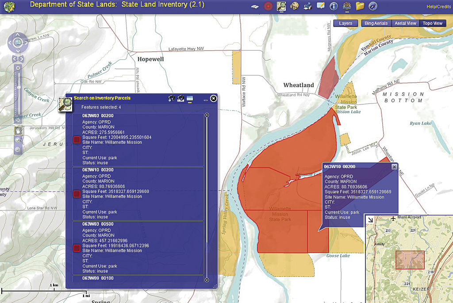The image size is (453, 303).
Task: Click the Wheatland town label on map
Action: [299, 85]
